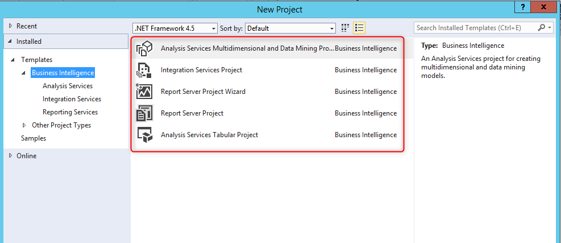Click the Report Server Project name

[x=192, y=113]
